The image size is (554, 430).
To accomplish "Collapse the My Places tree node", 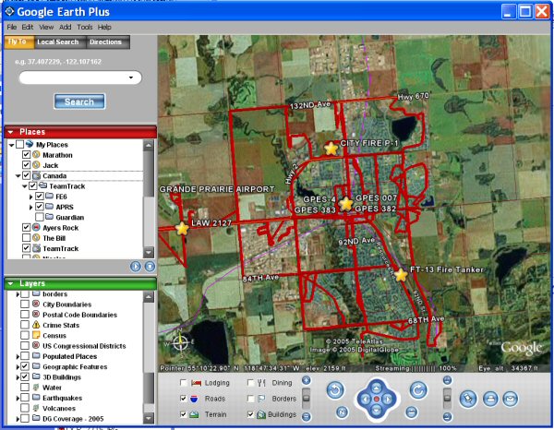I will coord(12,145).
